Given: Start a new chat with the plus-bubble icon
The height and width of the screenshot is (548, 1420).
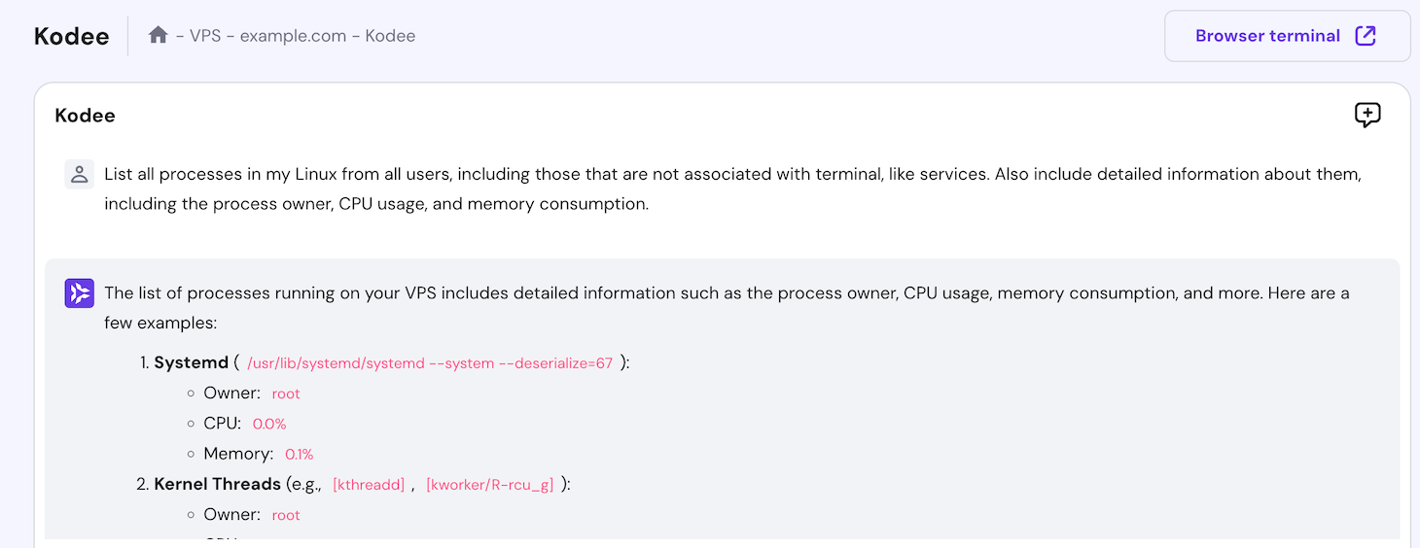Looking at the screenshot, I should [x=1367, y=116].
